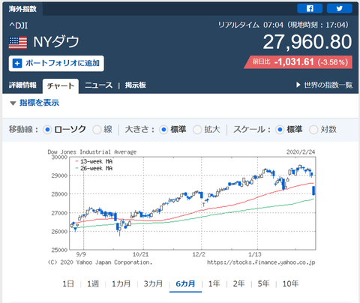This screenshot has width=360, height=303.
Task: Select 対数 scale radio option
Action: click(313, 130)
